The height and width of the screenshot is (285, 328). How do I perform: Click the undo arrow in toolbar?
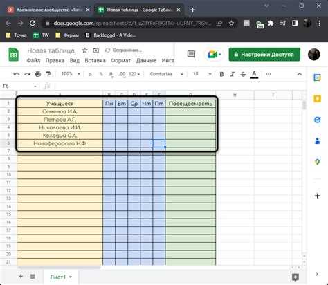(16, 74)
